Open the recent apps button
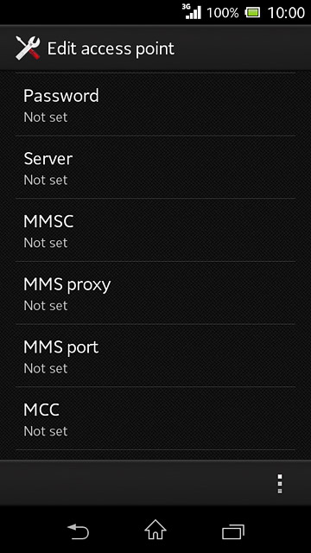The width and height of the screenshot is (311, 553). pos(233,532)
